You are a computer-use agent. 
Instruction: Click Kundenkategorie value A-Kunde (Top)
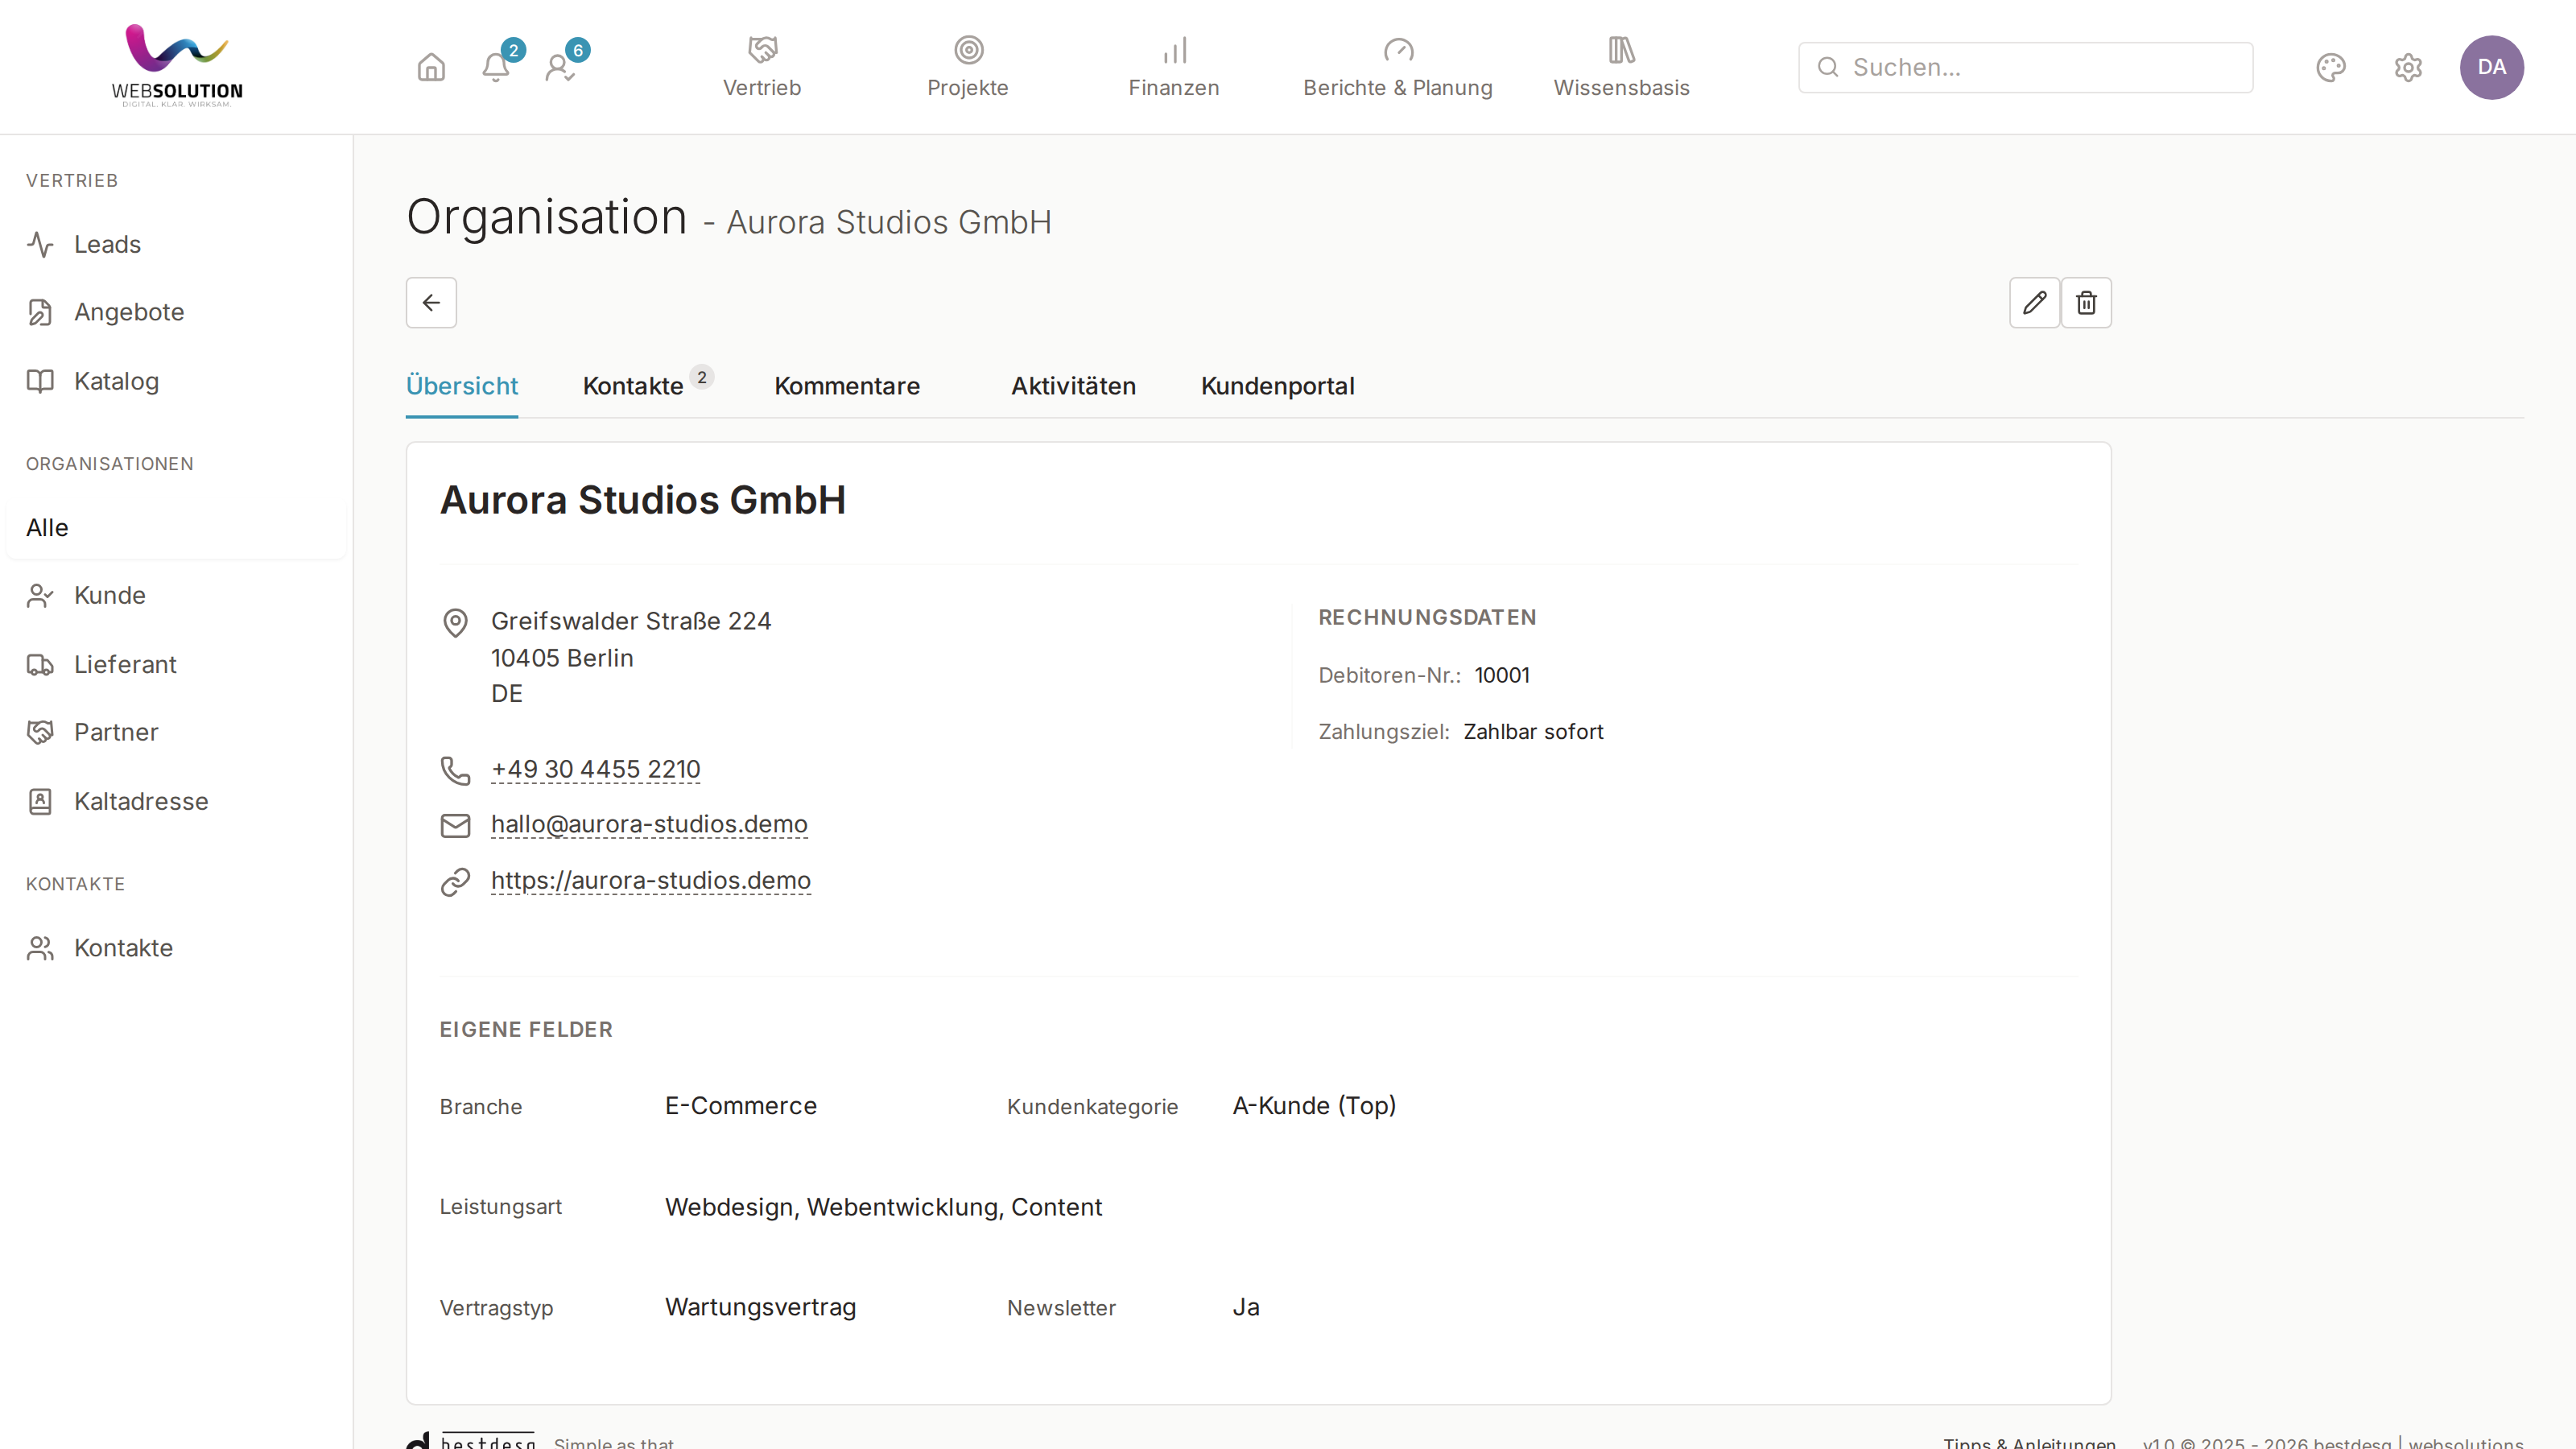pyautogui.click(x=1314, y=1106)
